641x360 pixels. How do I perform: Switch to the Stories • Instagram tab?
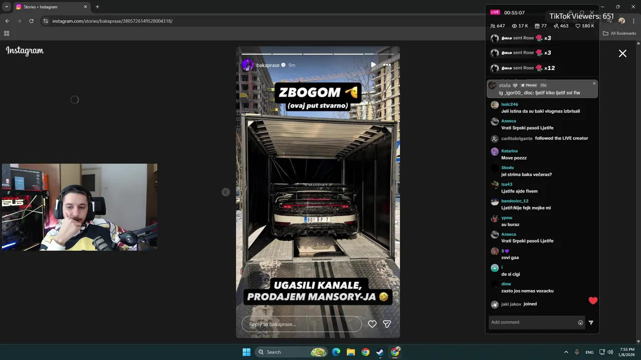[52, 7]
